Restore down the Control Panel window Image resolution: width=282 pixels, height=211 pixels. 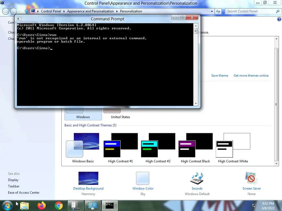tap(265, 3)
